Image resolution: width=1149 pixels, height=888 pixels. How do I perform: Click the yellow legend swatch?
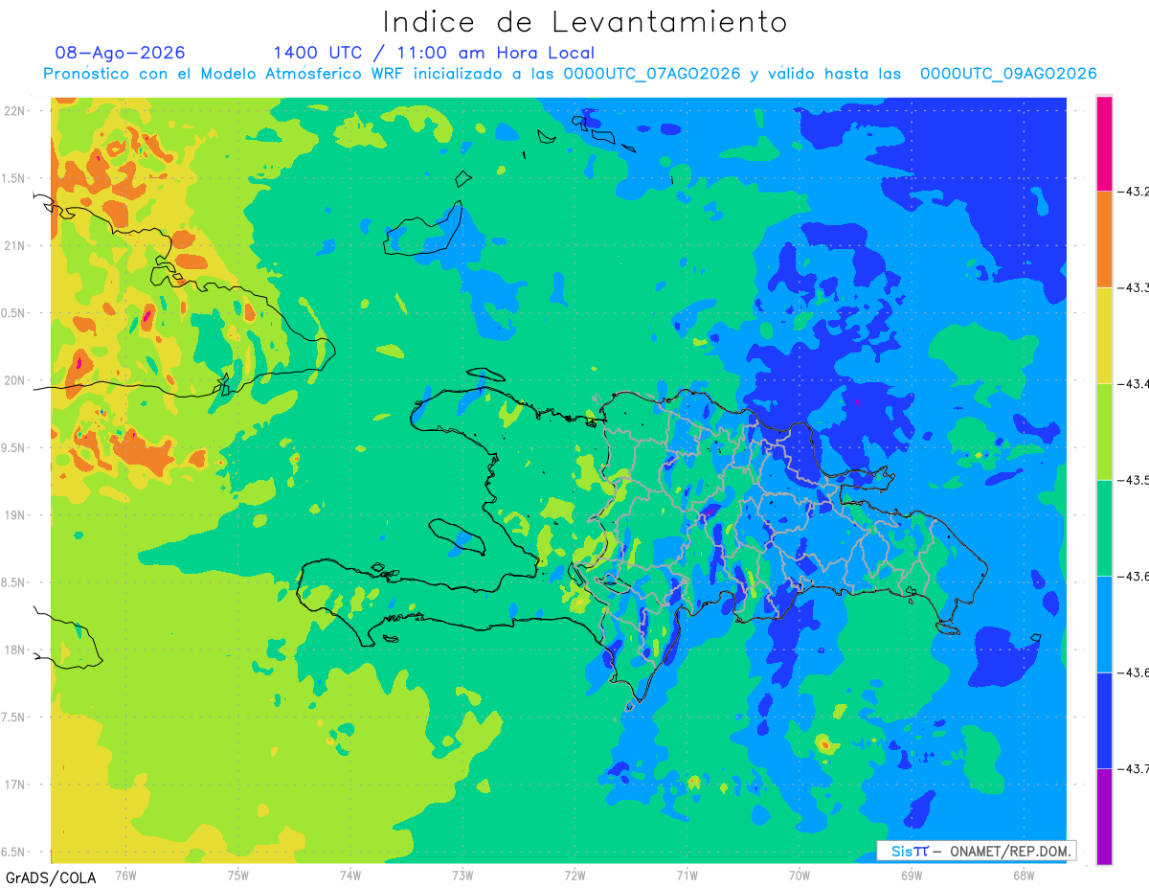(1104, 335)
